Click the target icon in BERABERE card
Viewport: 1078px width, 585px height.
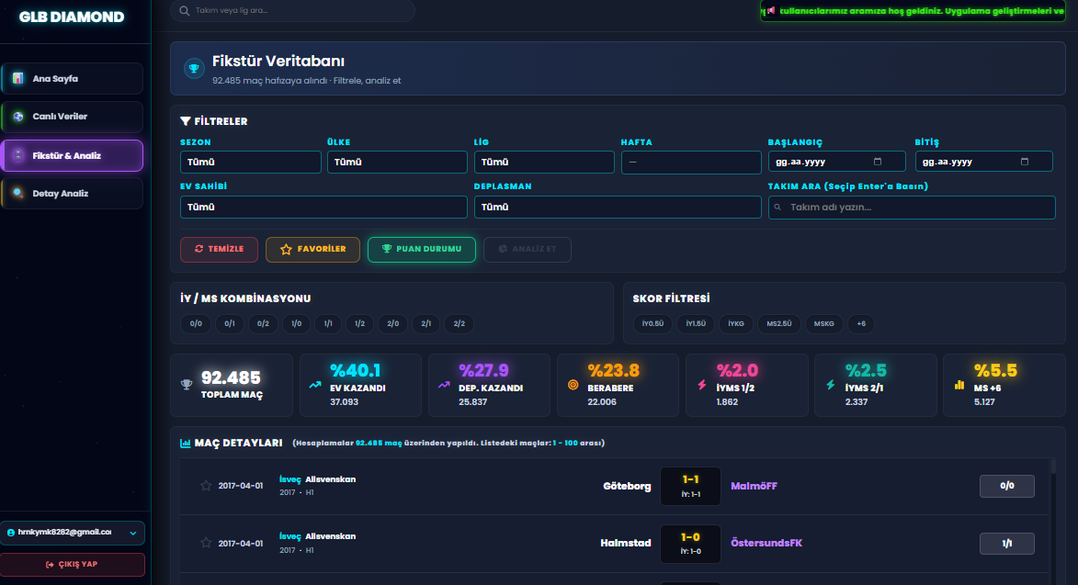pos(573,385)
